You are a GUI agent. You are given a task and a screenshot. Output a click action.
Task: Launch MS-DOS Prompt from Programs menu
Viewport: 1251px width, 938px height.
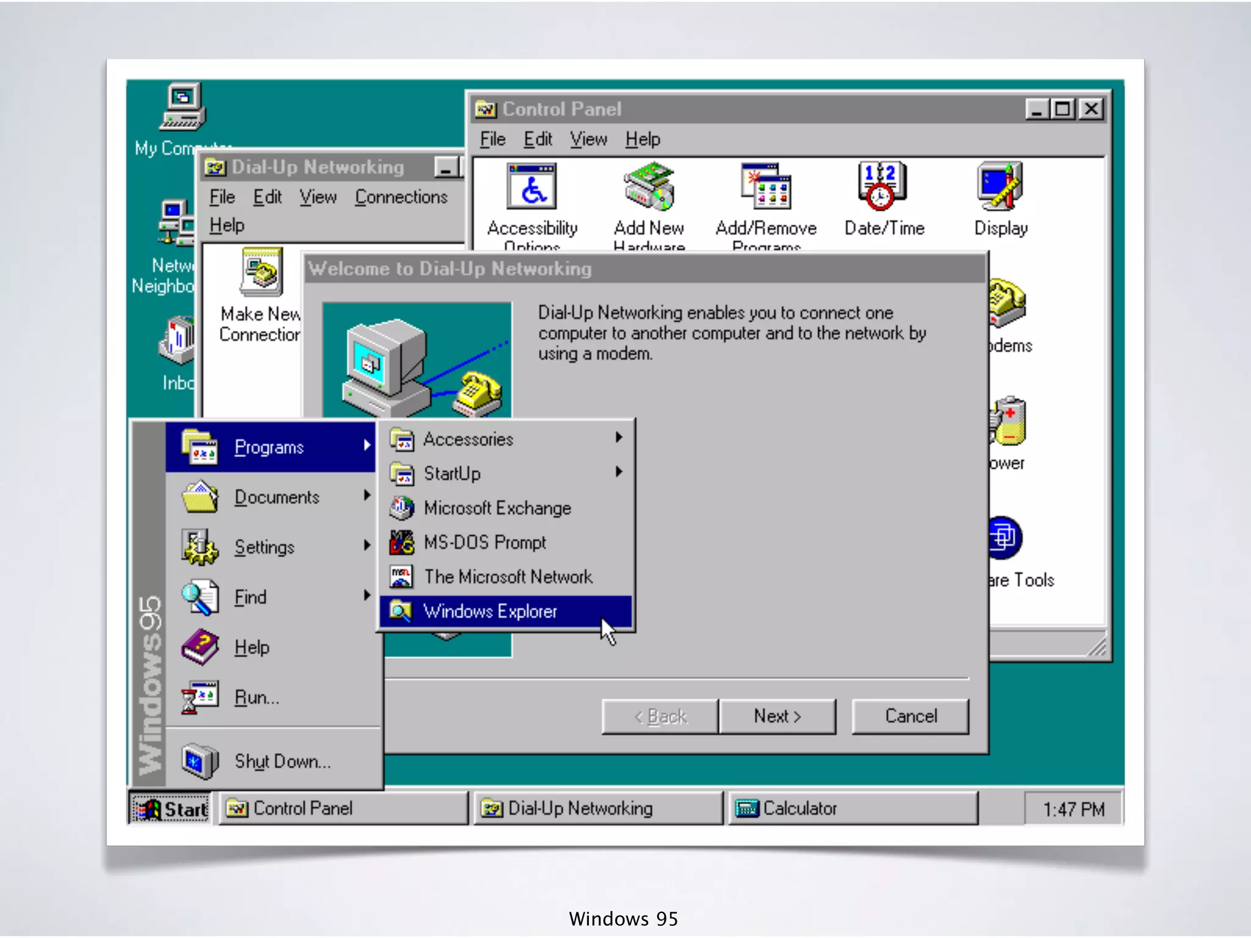(x=484, y=542)
